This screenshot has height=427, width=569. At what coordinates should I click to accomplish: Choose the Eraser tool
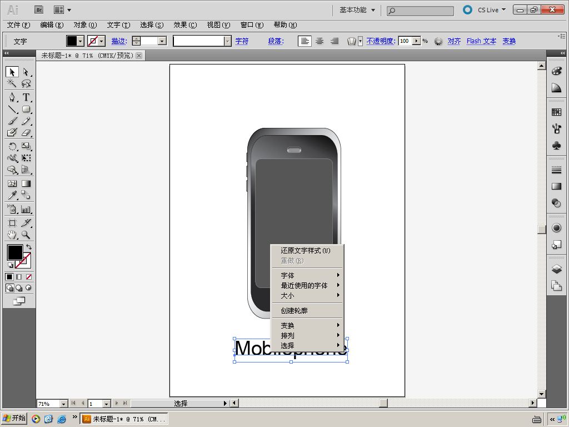point(26,133)
